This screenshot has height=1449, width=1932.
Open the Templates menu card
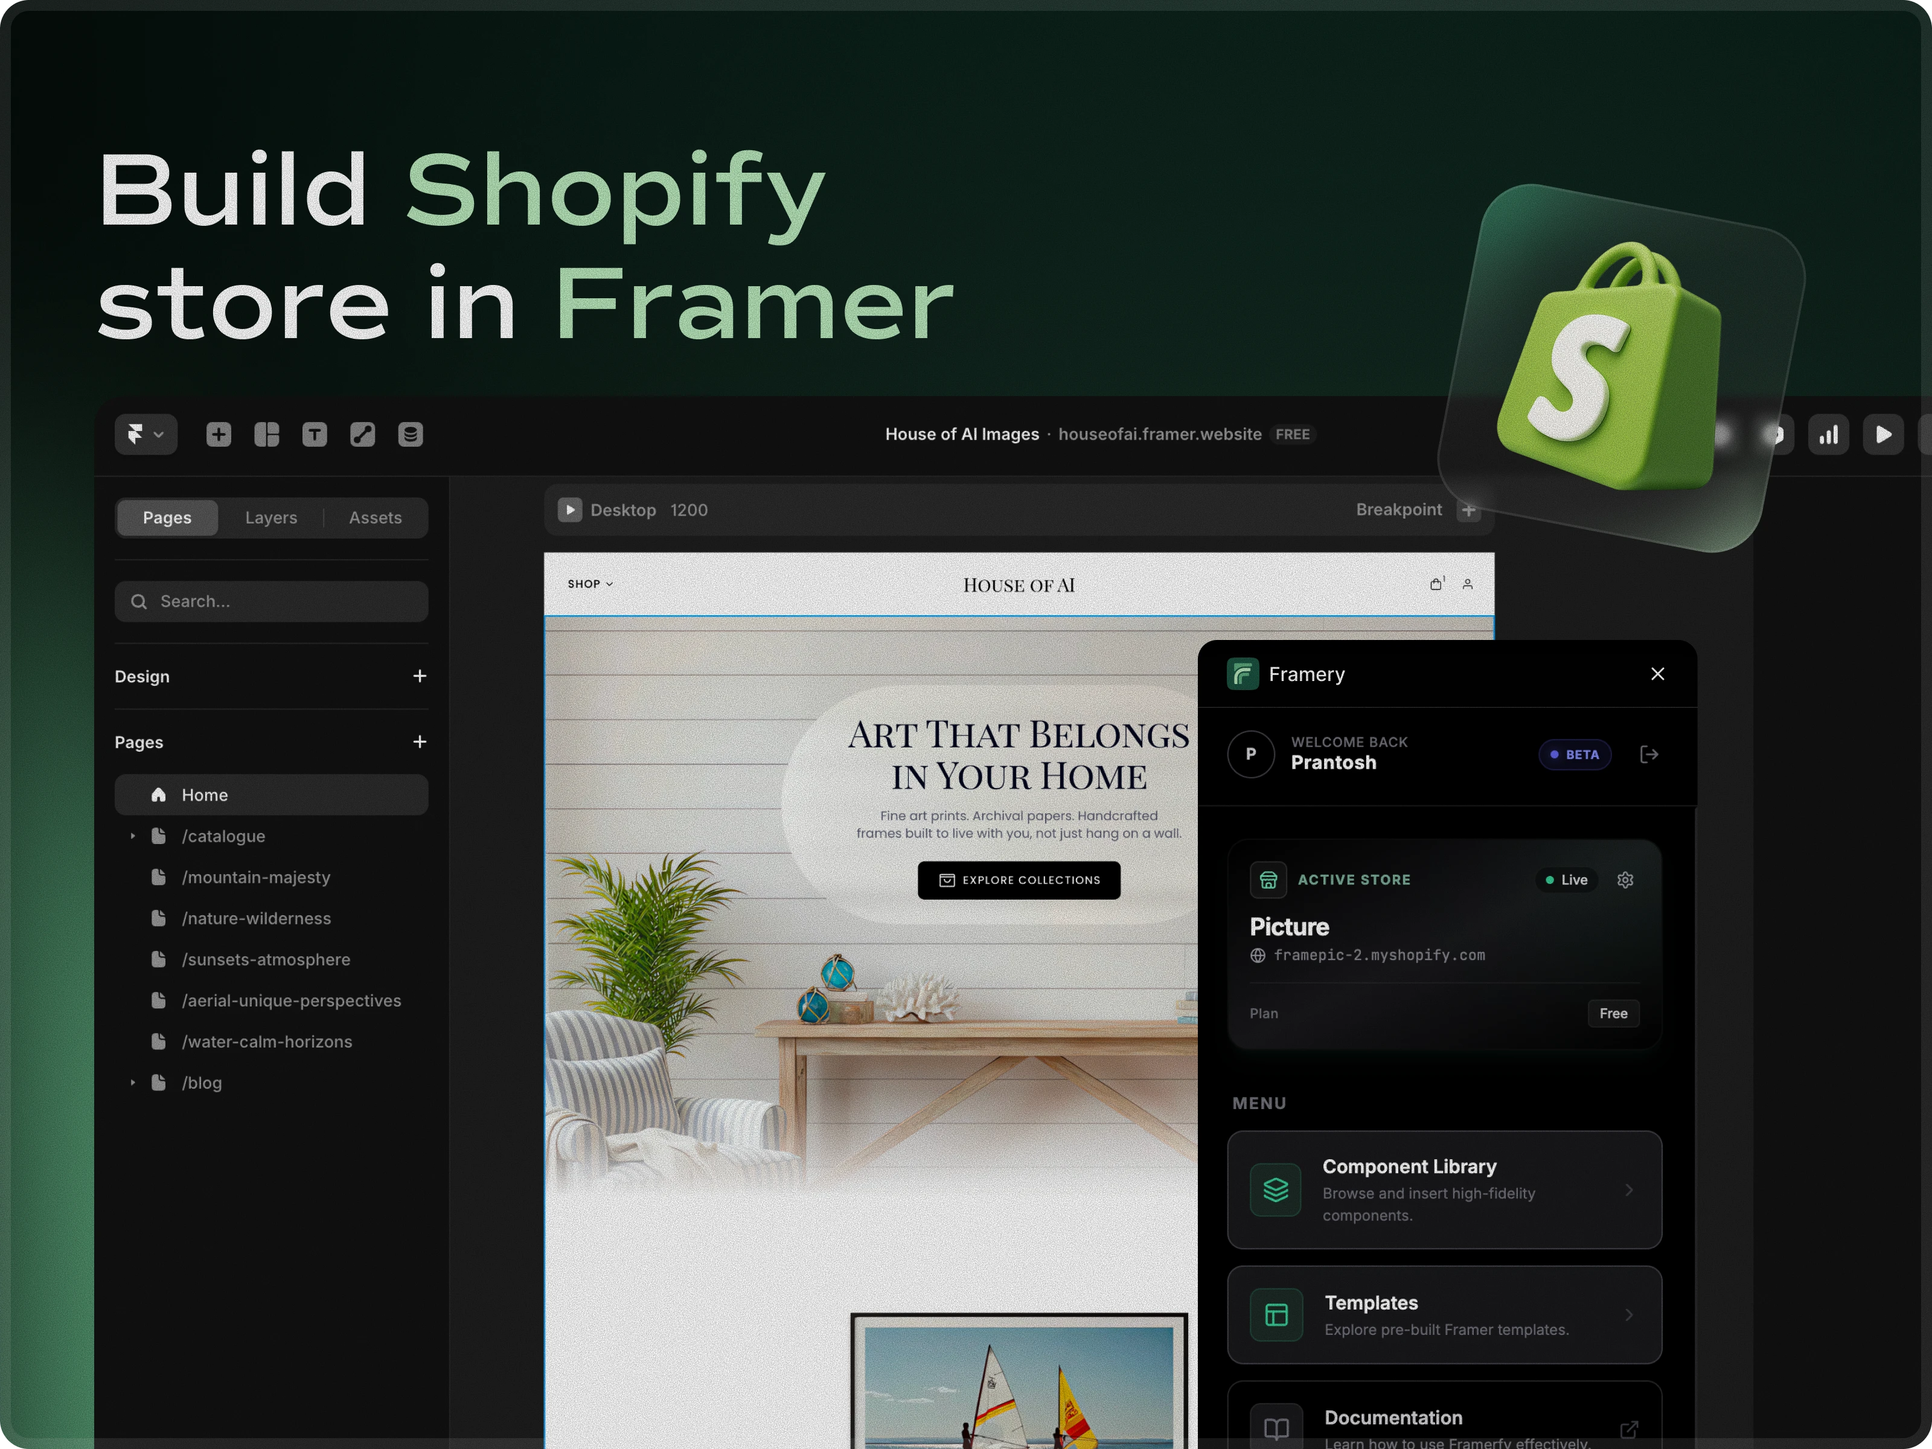point(1444,1314)
